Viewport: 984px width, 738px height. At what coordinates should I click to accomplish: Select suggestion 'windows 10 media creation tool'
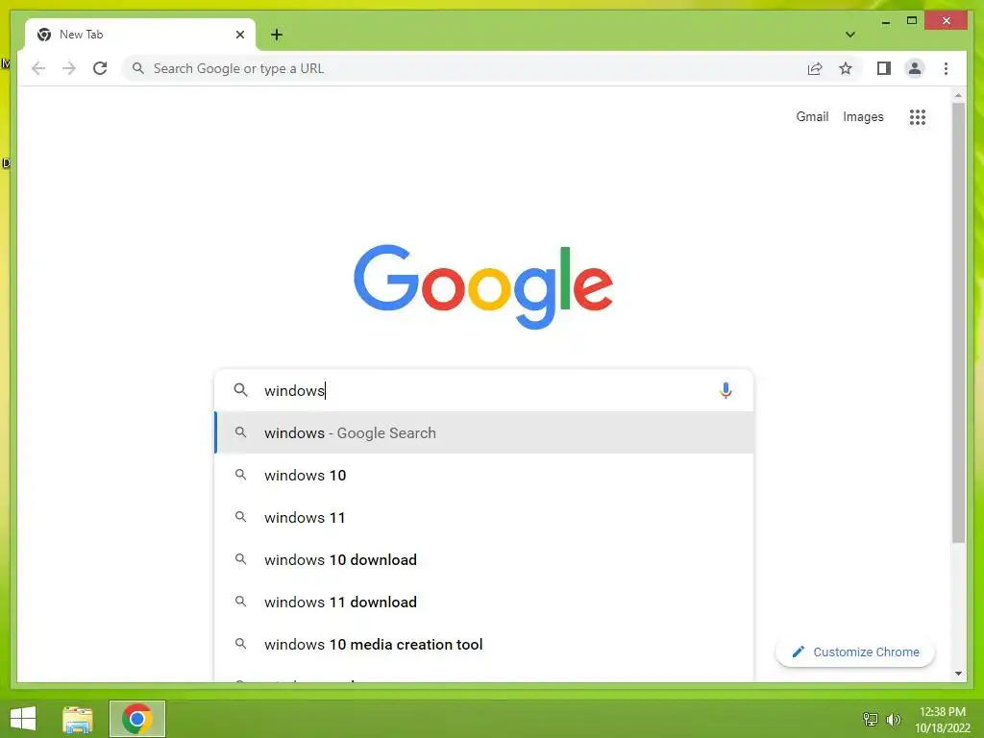pyautogui.click(x=484, y=644)
